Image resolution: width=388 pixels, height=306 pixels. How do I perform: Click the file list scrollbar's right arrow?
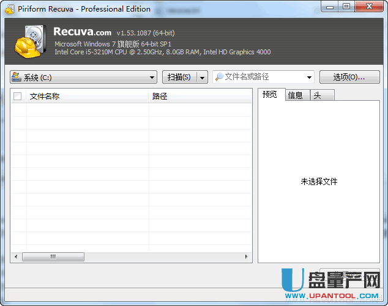click(x=247, y=257)
